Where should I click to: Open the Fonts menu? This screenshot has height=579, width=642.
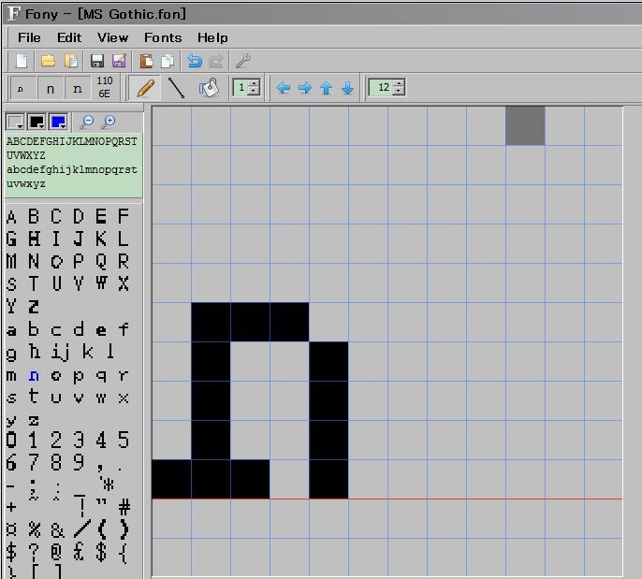coord(163,37)
